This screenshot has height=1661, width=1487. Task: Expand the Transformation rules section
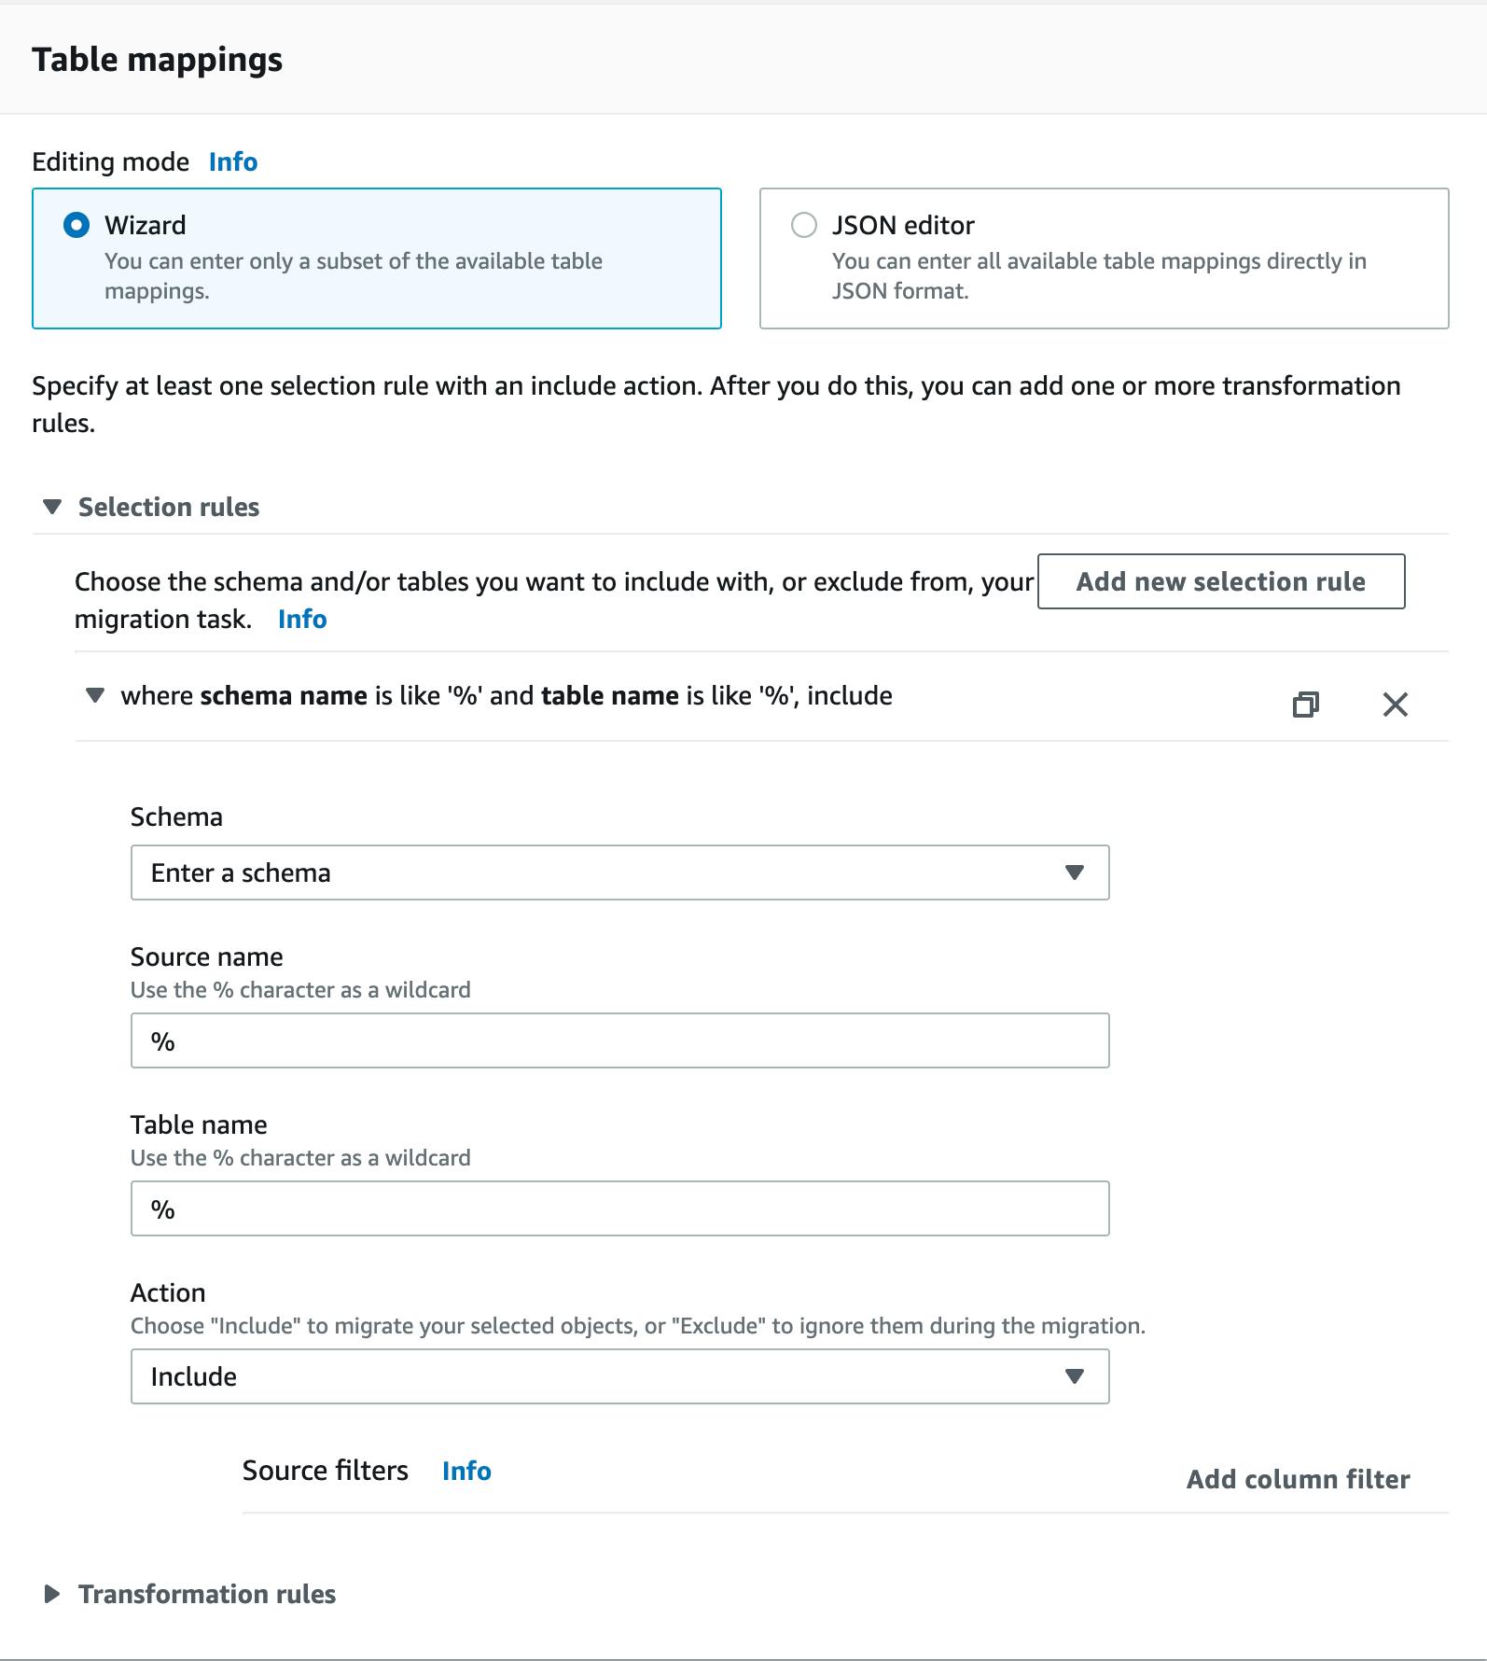click(51, 1594)
